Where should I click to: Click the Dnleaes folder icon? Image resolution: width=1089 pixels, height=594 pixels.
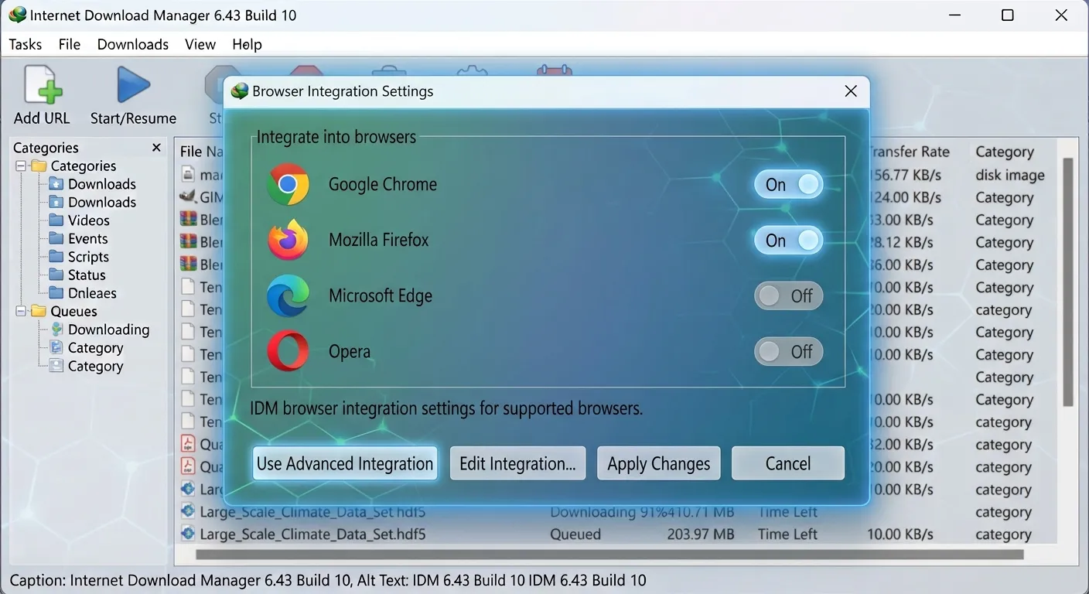pos(56,293)
